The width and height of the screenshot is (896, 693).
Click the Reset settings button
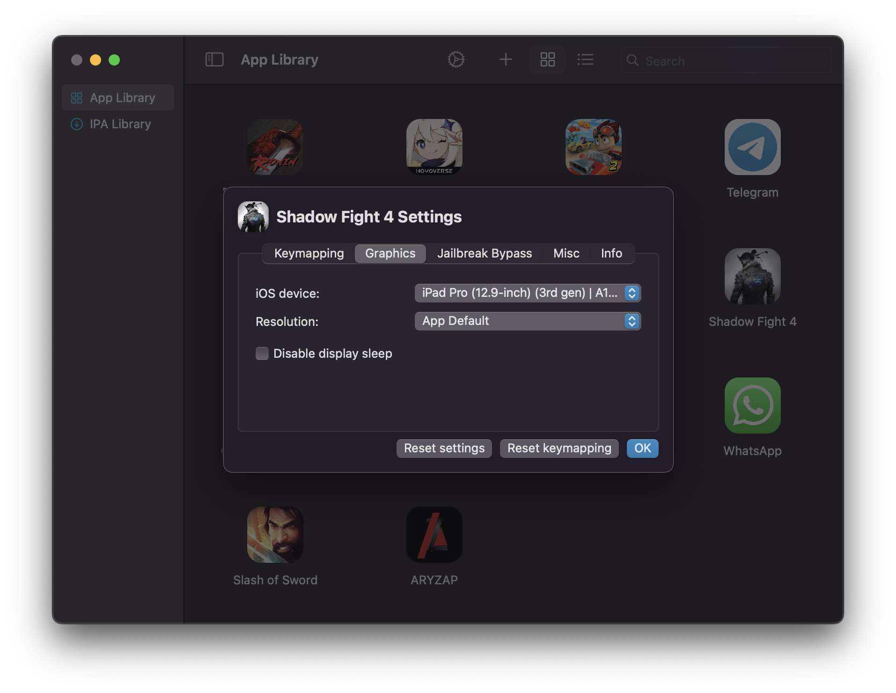pos(444,448)
